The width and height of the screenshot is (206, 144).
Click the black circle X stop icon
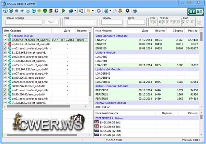[128, 11]
